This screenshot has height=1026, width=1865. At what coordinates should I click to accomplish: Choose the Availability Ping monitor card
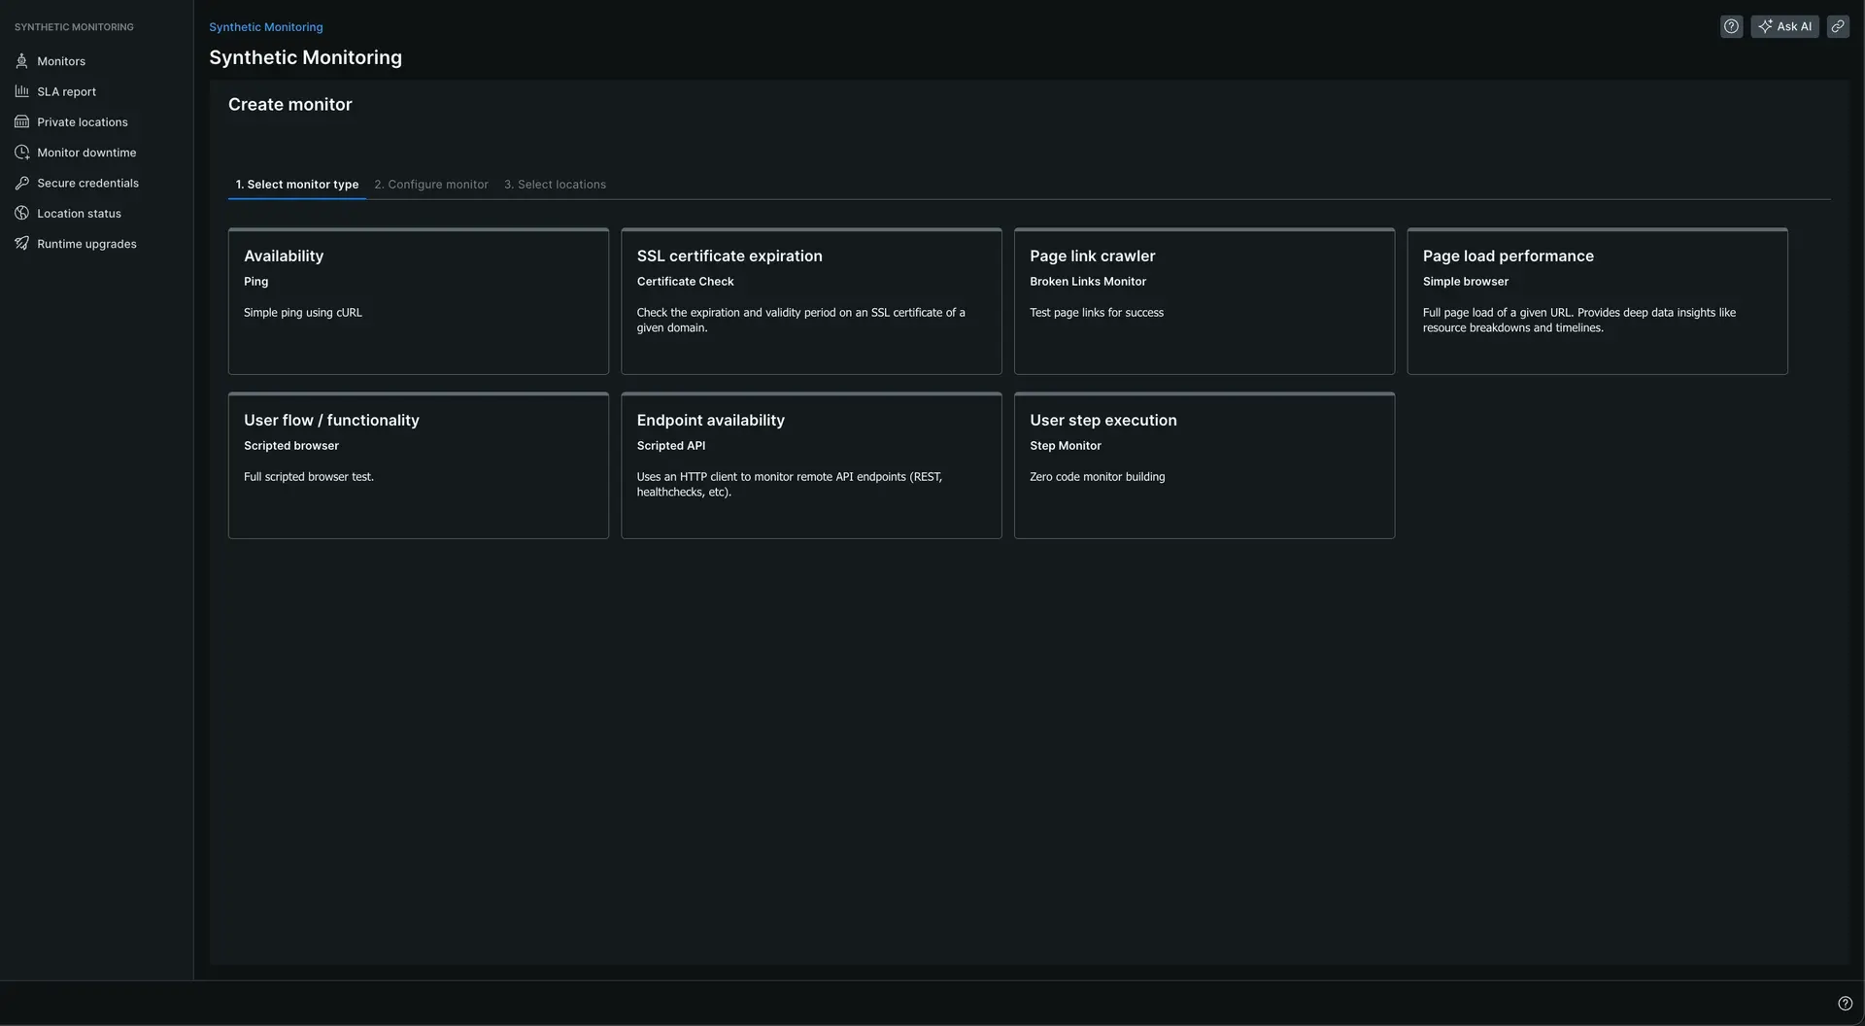pos(418,301)
